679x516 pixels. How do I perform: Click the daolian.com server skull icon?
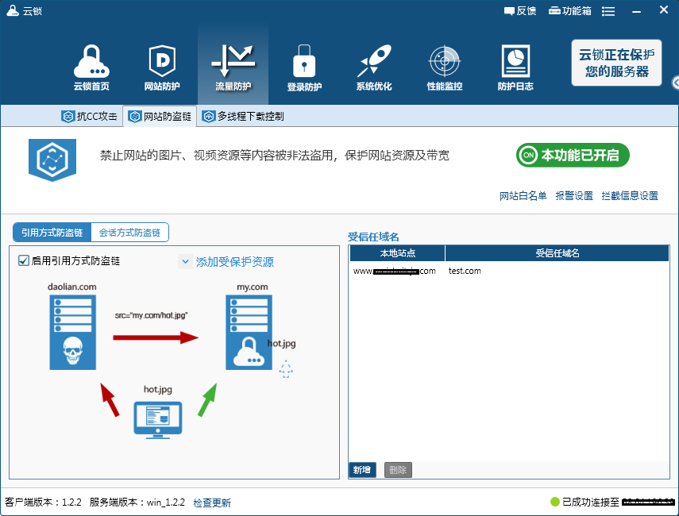(73, 332)
